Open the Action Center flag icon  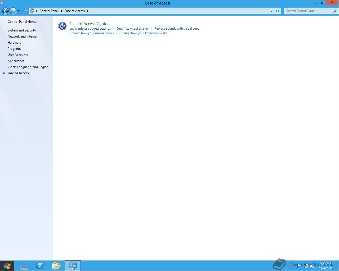(299, 266)
